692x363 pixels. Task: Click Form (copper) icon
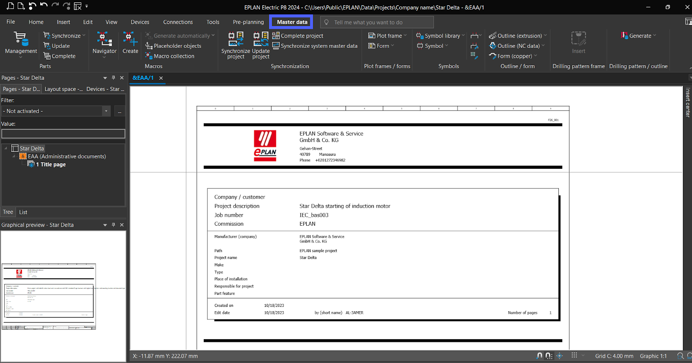click(x=493, y=56)
